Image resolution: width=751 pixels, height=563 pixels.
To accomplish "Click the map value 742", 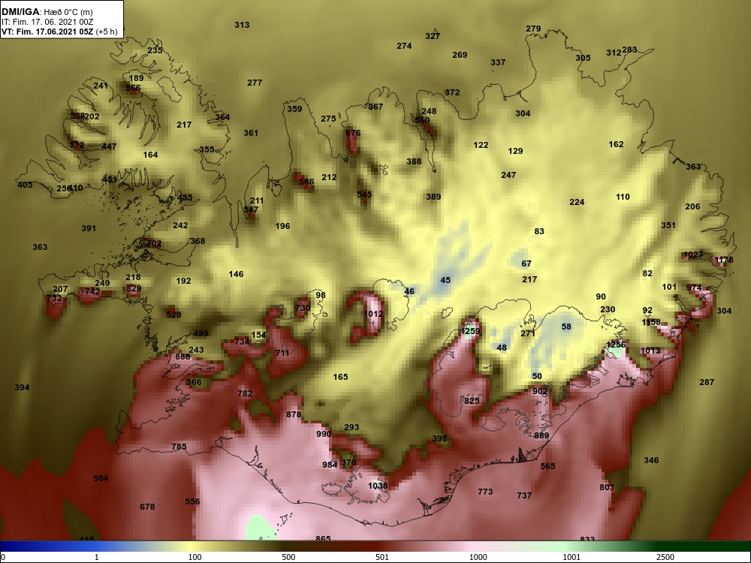I will point(92,291).
